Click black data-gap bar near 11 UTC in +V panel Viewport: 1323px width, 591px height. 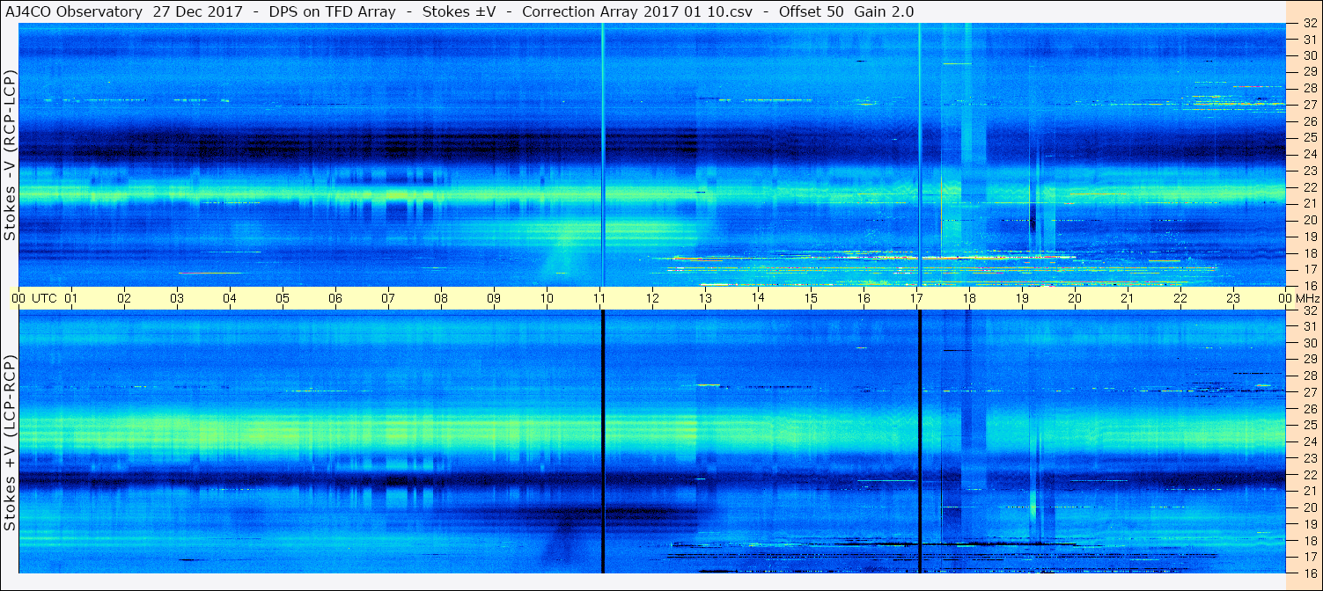click(603, 441)
